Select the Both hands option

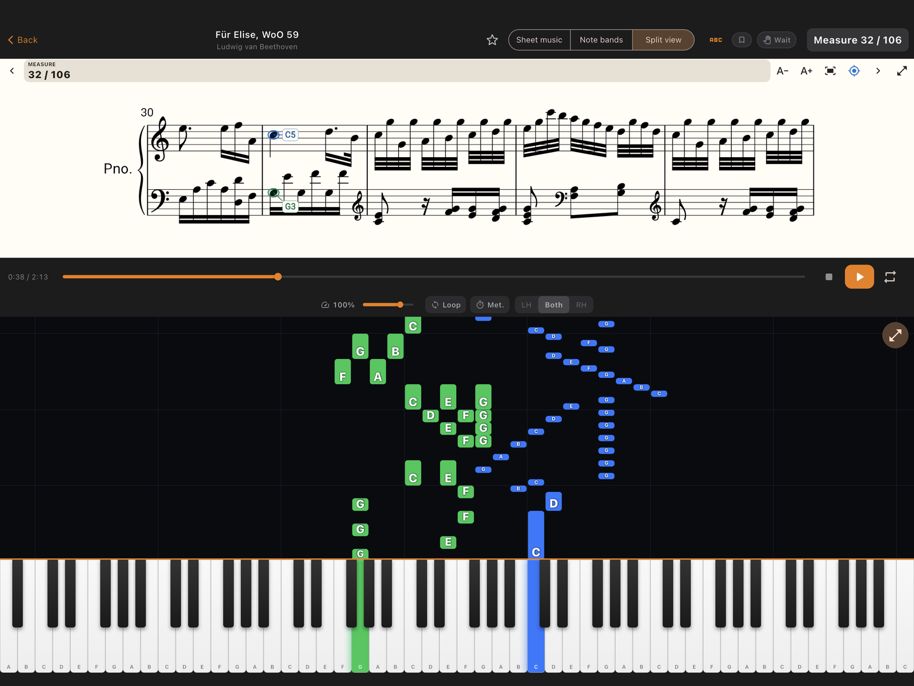[554, 305]
